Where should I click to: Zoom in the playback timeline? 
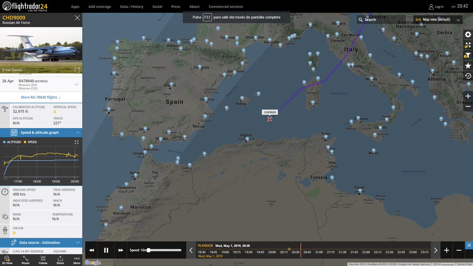point(447,250)
